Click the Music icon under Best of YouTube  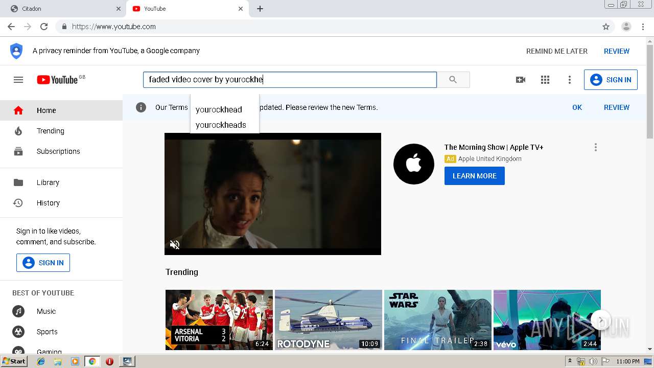coord(18,311)
